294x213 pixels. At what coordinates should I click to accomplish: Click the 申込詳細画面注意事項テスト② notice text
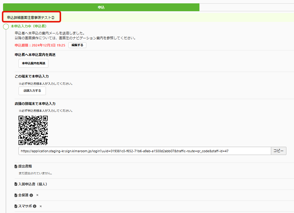coord(31,18)
